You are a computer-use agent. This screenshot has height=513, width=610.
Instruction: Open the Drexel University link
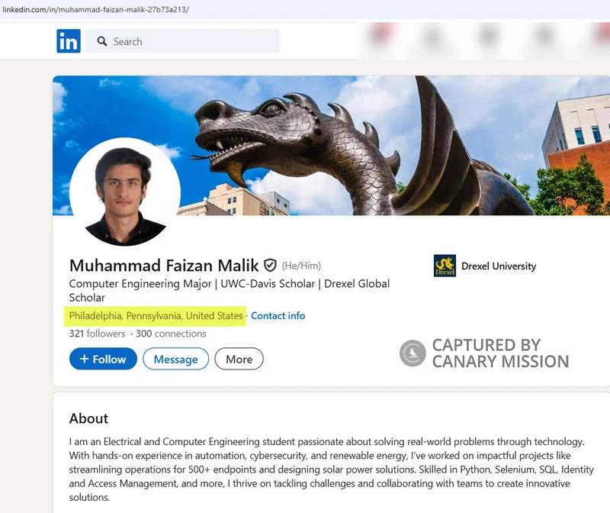coord(499,266)
